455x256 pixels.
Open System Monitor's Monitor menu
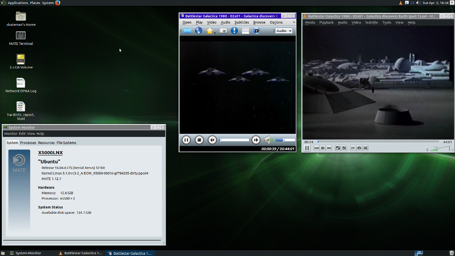pos(11,133)
